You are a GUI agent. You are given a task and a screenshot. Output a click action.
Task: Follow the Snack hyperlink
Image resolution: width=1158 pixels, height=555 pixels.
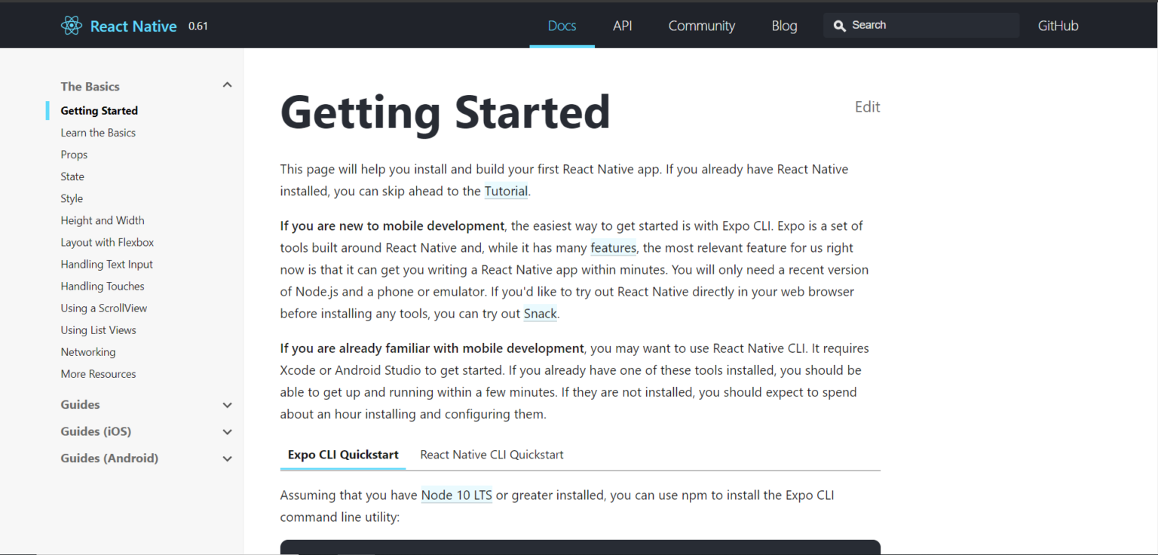tap(541, 313)
